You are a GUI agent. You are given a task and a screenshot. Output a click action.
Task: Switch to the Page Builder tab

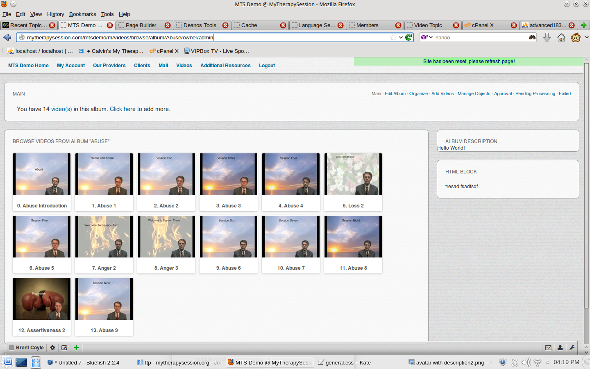pos(141,25)
